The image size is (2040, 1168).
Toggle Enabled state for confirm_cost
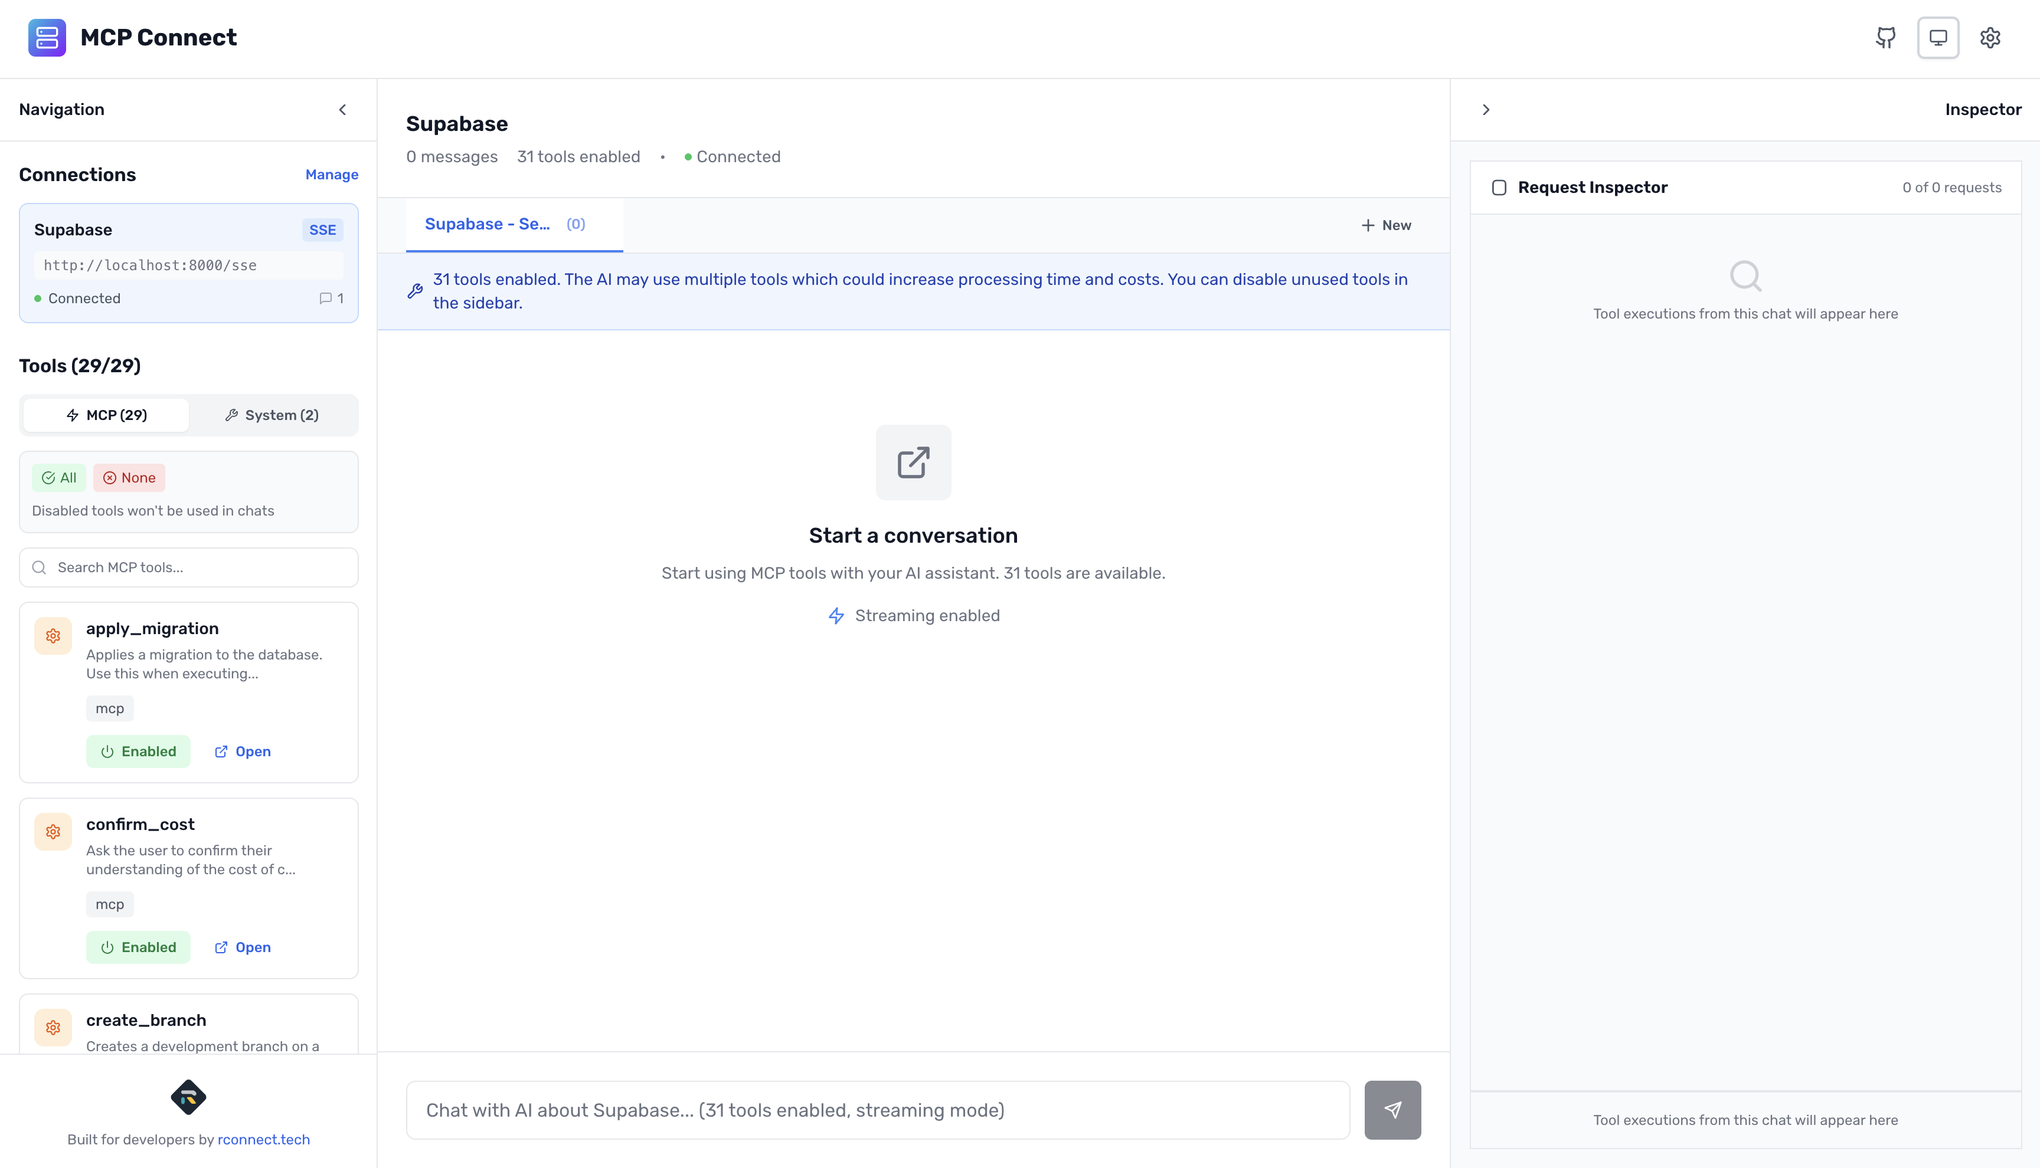pyautogui.click(x=138, y=947)
